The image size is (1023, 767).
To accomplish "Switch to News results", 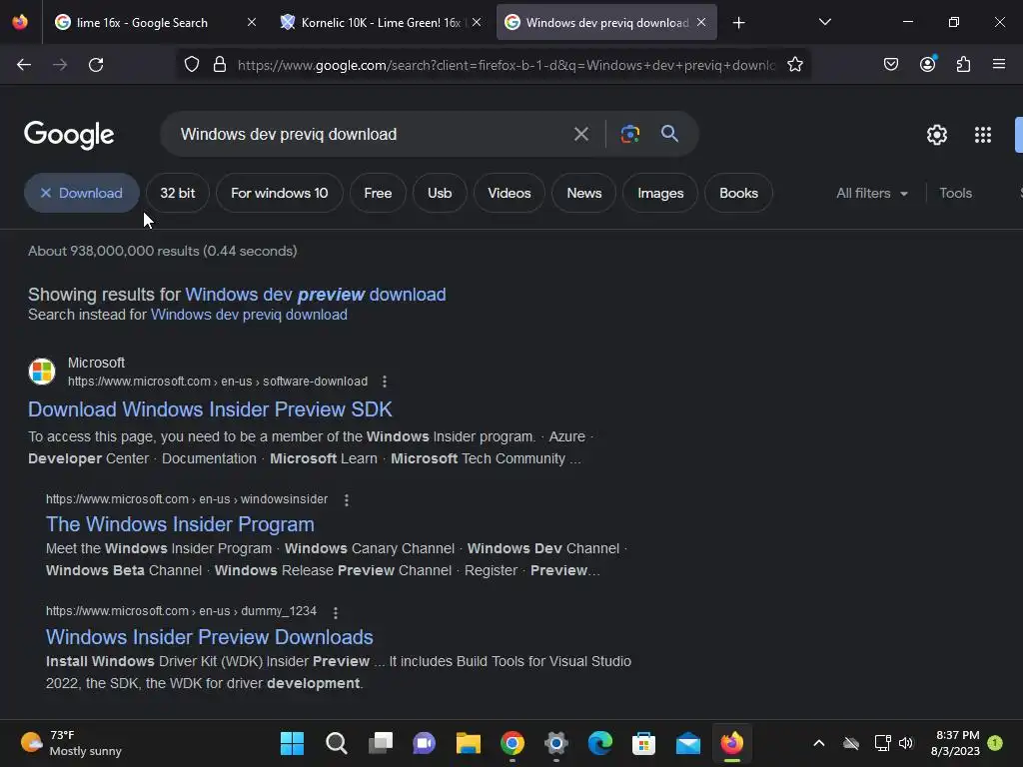I will [x=583, y=193].
